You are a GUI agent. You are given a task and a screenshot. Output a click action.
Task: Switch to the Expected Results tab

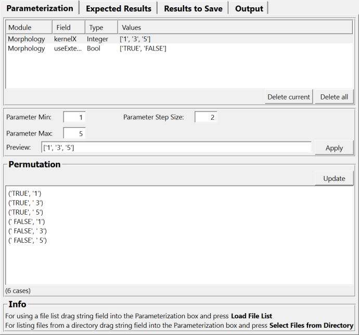[119, 8]
